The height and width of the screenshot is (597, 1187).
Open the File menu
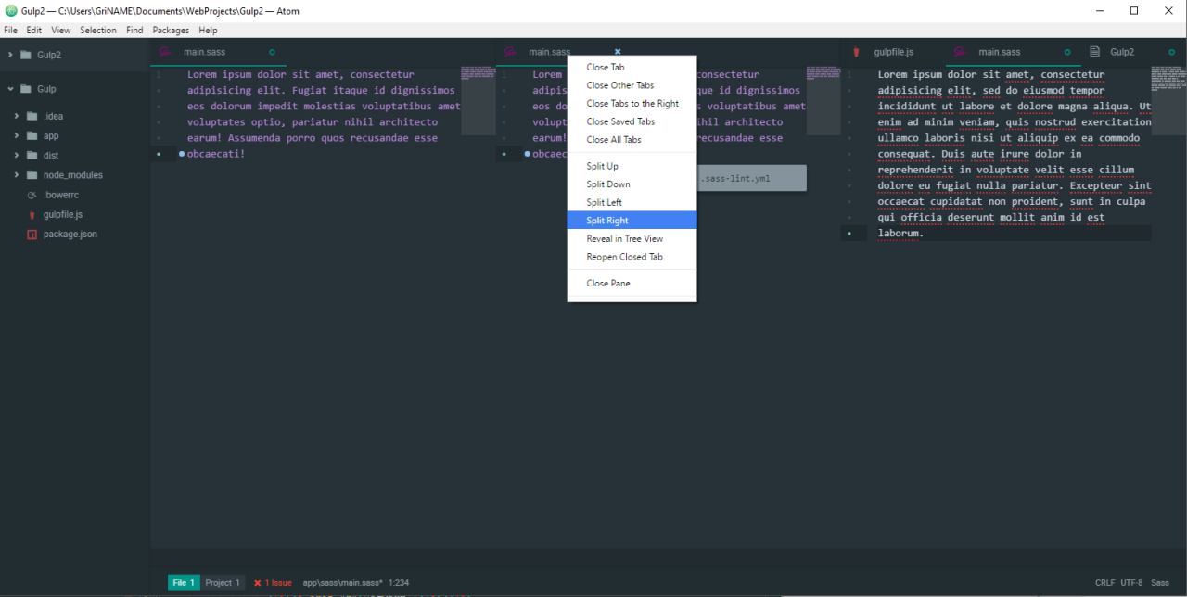click(11, 31)
